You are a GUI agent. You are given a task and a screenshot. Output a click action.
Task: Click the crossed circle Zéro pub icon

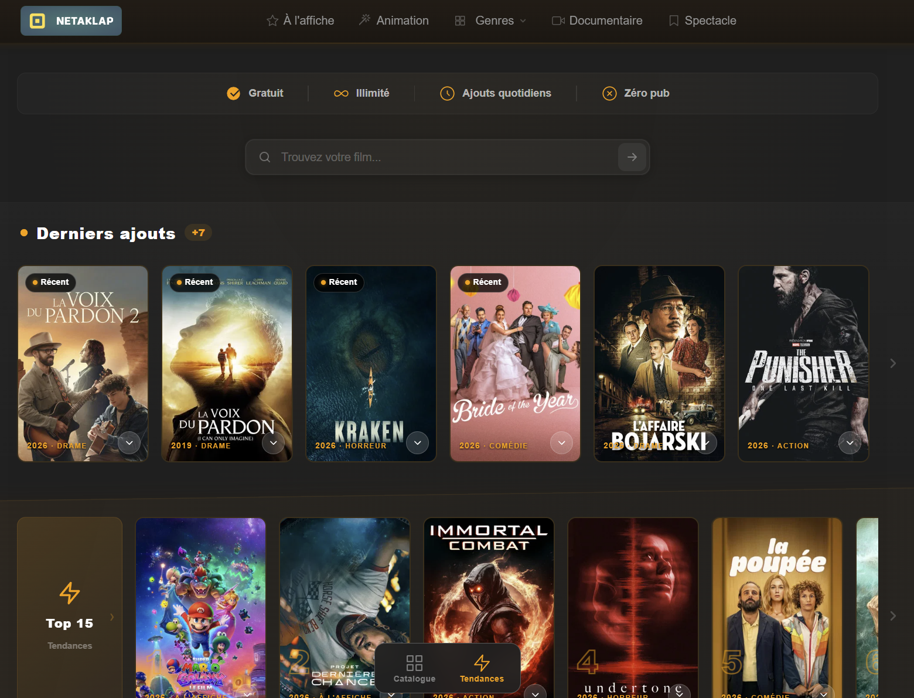tap(609, 93)
